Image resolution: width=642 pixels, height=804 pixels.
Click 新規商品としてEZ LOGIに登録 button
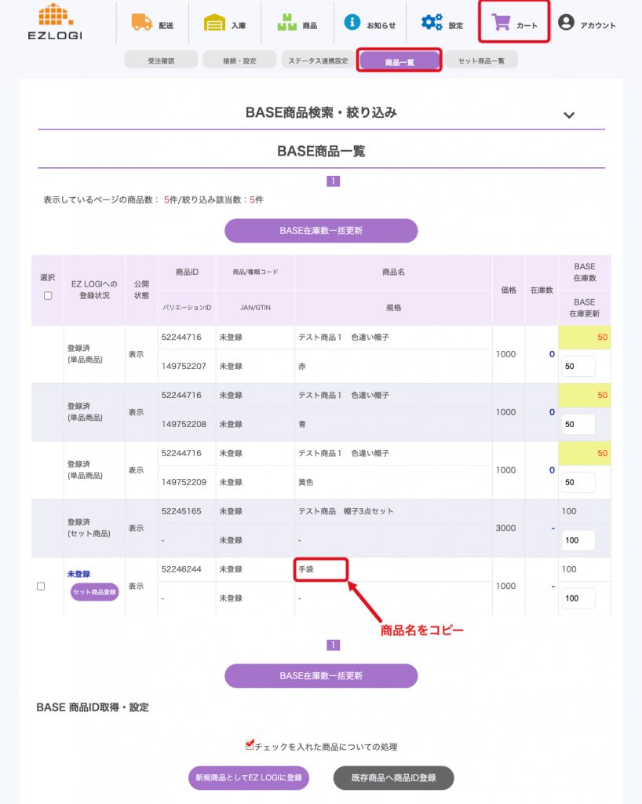248,778
